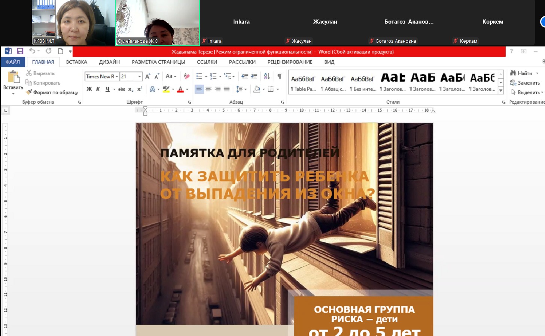The image size is (545, 336).
Task: Toggle italic (К) formatting
Action: 98,89
